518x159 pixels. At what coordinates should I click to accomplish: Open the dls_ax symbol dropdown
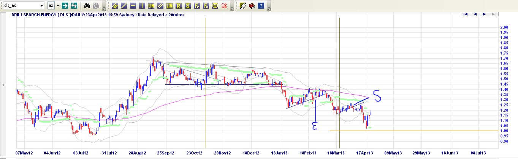pyautogui.click(x=42, y=6)
